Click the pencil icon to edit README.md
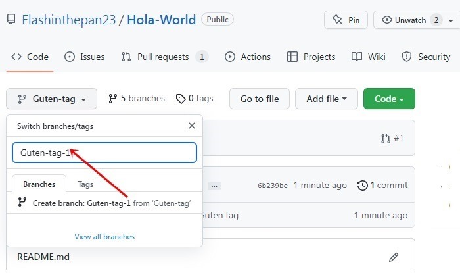The image size is (460, 273). coord(394,257)
